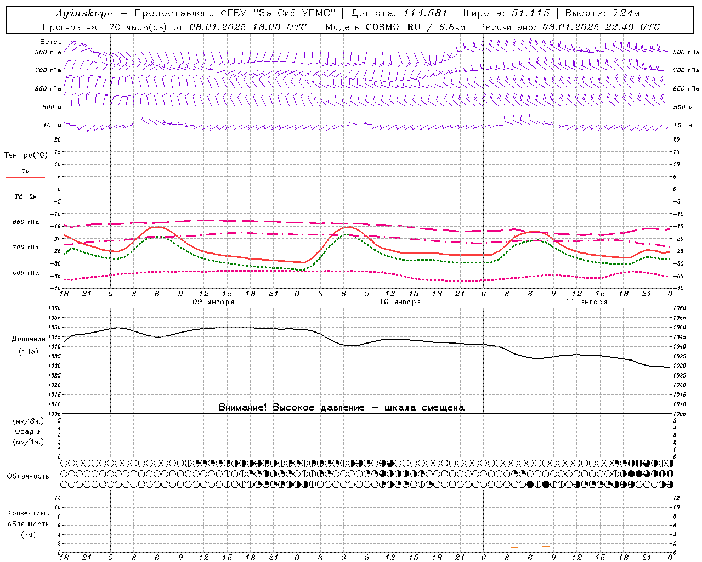
Task: Select the 10 января date label
Action: point(400,302)
